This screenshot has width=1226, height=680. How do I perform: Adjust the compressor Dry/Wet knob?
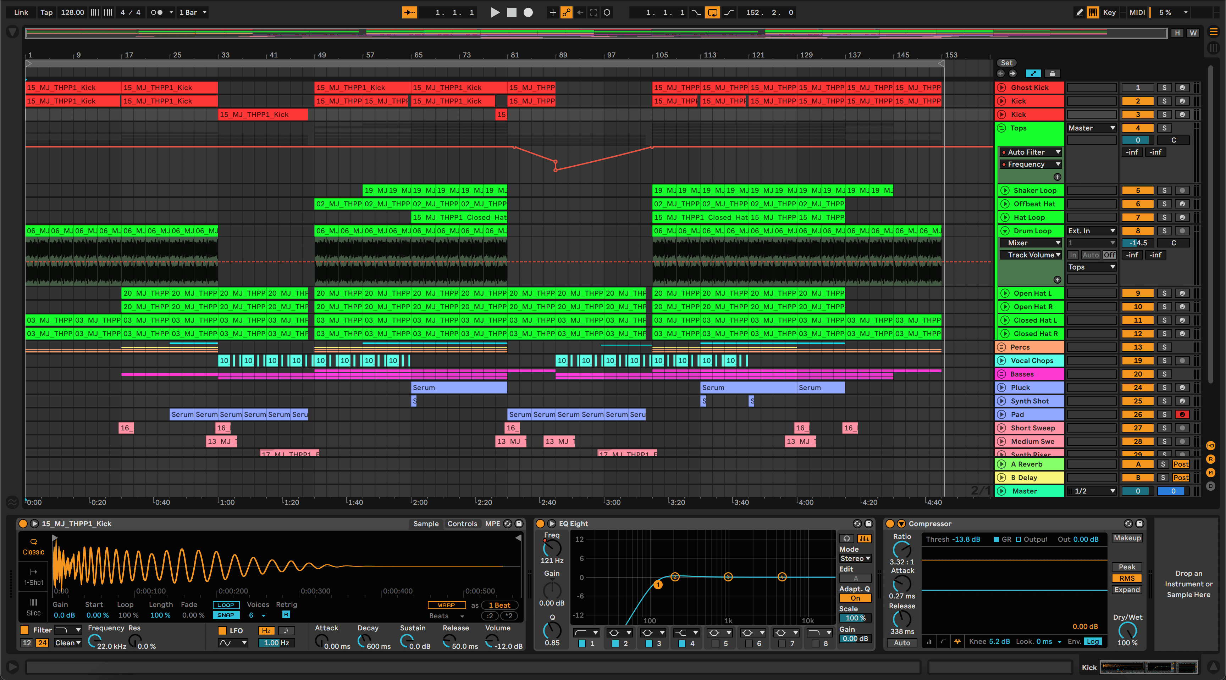click(x=1127, y=631)
